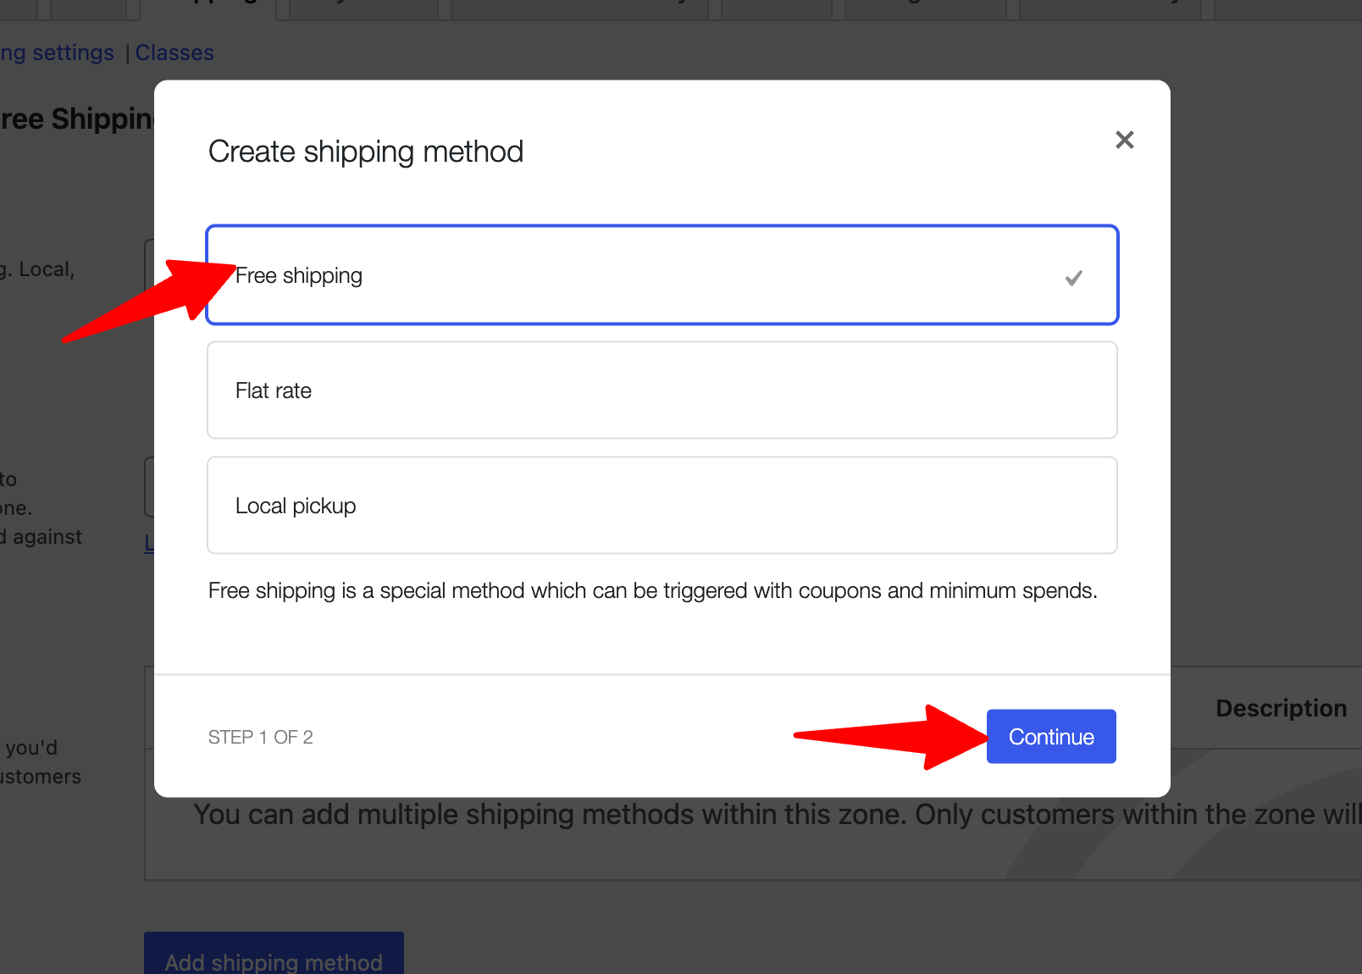Click the Add shipping method button
This screenshot has height=974, width=1362.
tap(274, 954)
